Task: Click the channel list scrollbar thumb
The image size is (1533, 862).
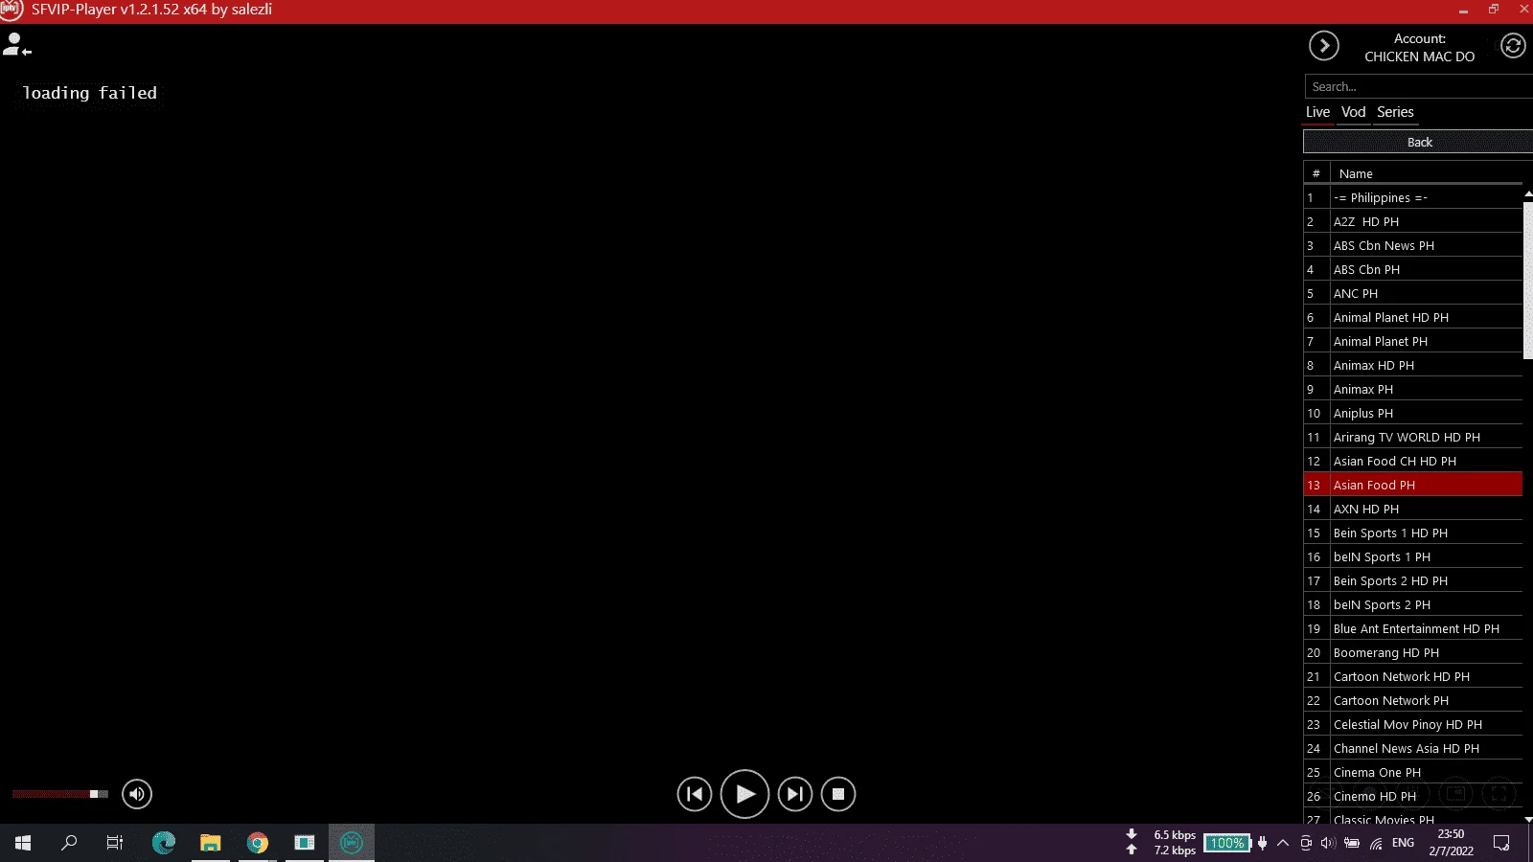Action: pyautogui.click(x=1528, y=280)
